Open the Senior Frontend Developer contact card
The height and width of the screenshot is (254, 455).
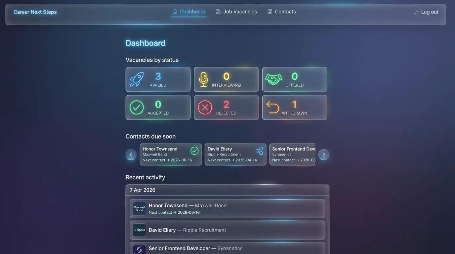pyautogui.click(x=292, y=154)
